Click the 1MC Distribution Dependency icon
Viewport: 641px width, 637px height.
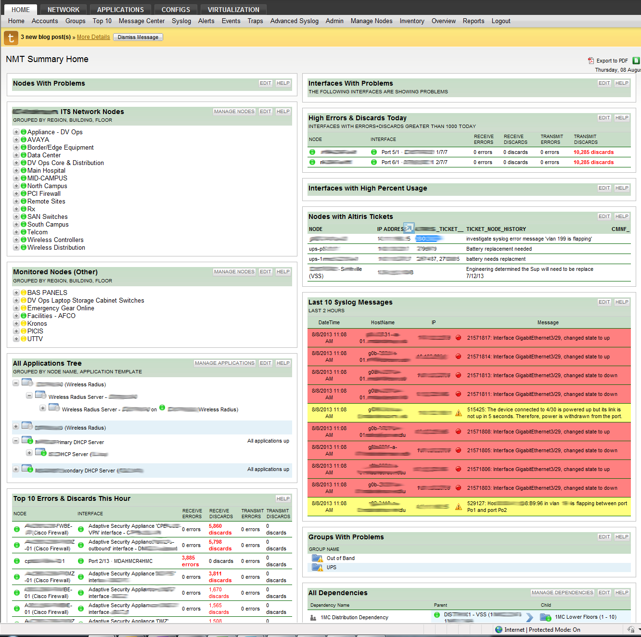313,617
